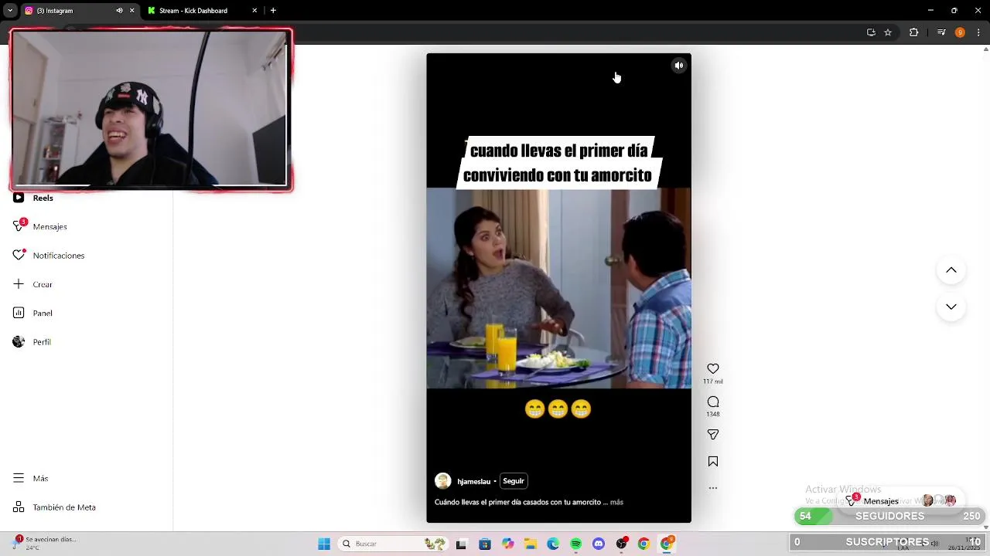Open the orange Chrome profile avatar

[x=960, y=32]
